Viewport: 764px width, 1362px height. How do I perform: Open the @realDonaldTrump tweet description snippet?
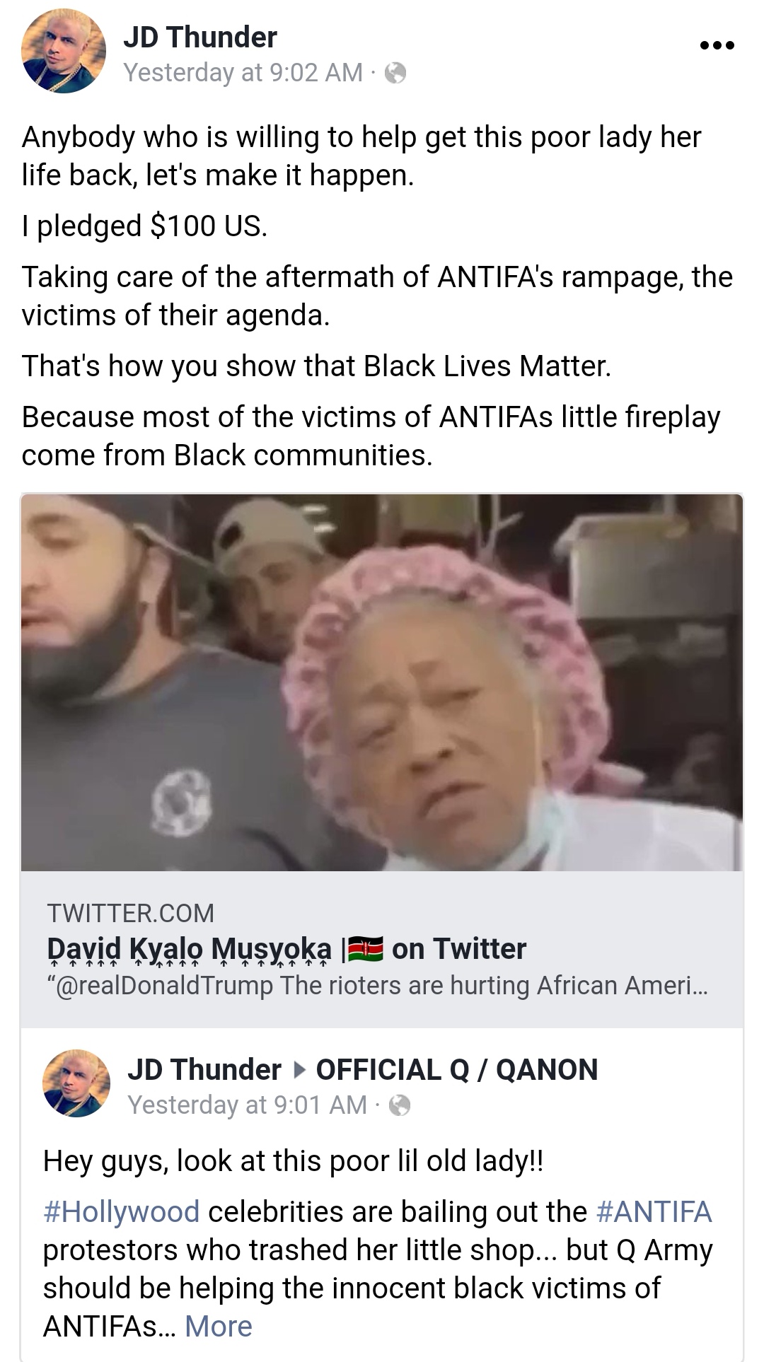377,985
